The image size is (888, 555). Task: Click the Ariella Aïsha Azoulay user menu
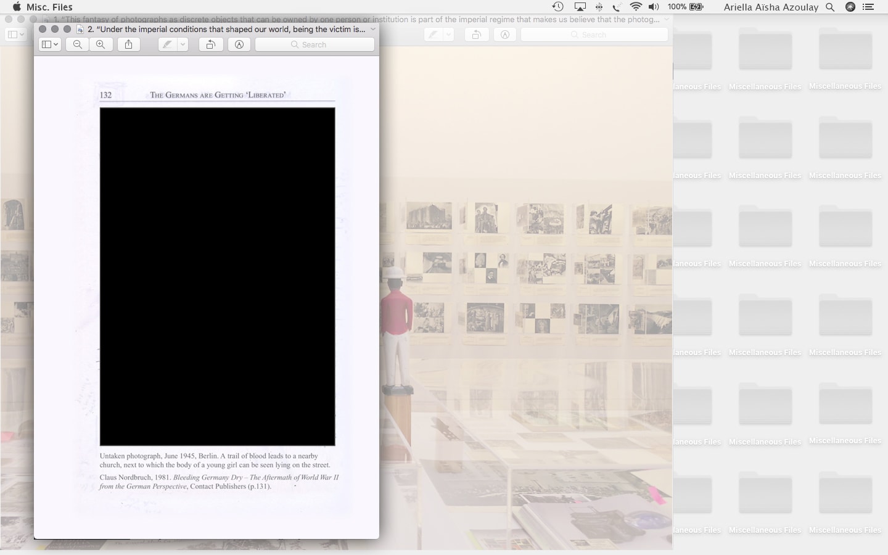coord(771,7)
